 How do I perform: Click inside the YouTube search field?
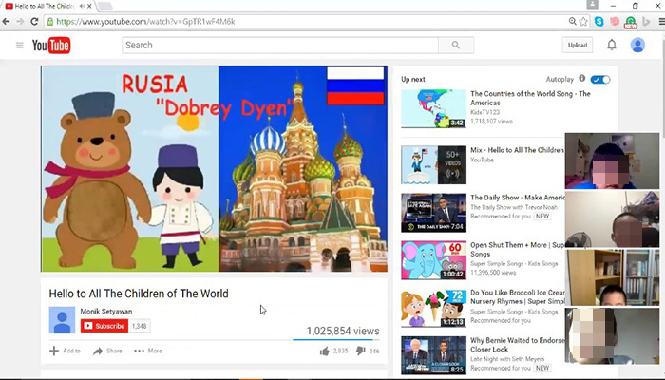tap(280, 45)
